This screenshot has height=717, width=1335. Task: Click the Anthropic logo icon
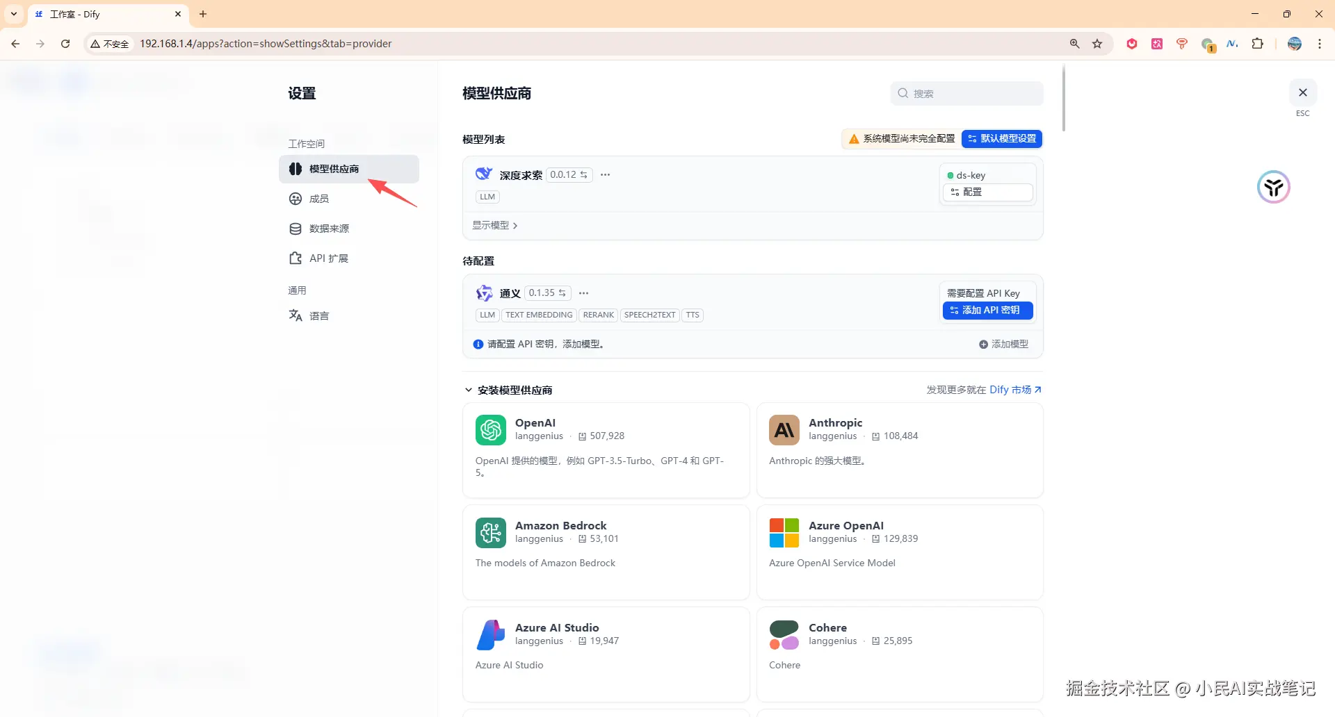pyautogui.click(x=784, y=430)
